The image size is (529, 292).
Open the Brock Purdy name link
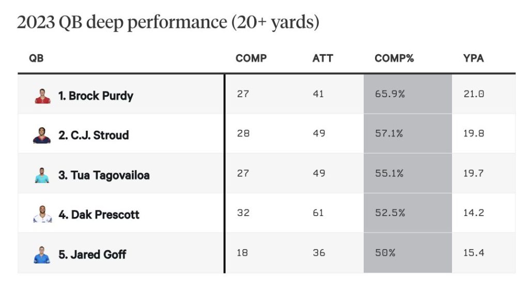click(96, 96)
